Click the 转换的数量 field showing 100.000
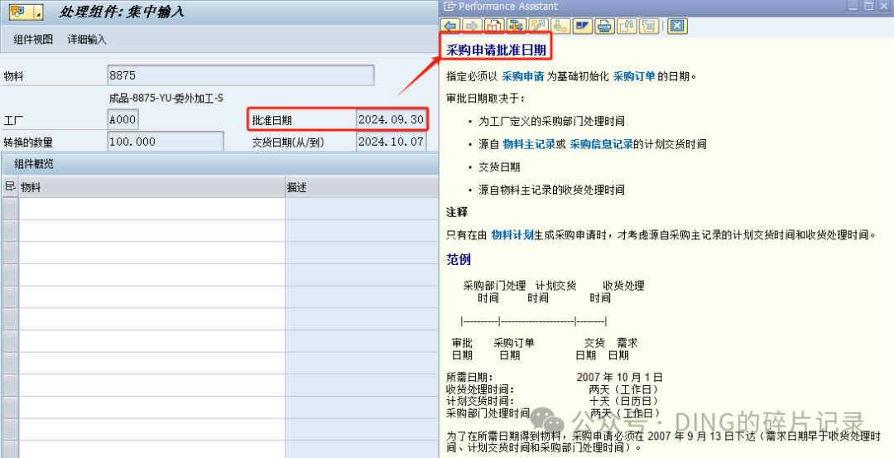Image resolution: width=894 pixels, height=458 pixels. coord(166,142)
